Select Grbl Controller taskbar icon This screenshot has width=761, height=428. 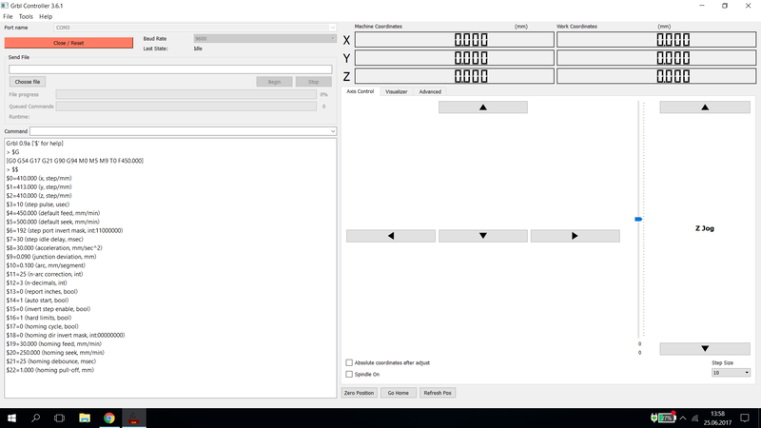click(133, 418)
